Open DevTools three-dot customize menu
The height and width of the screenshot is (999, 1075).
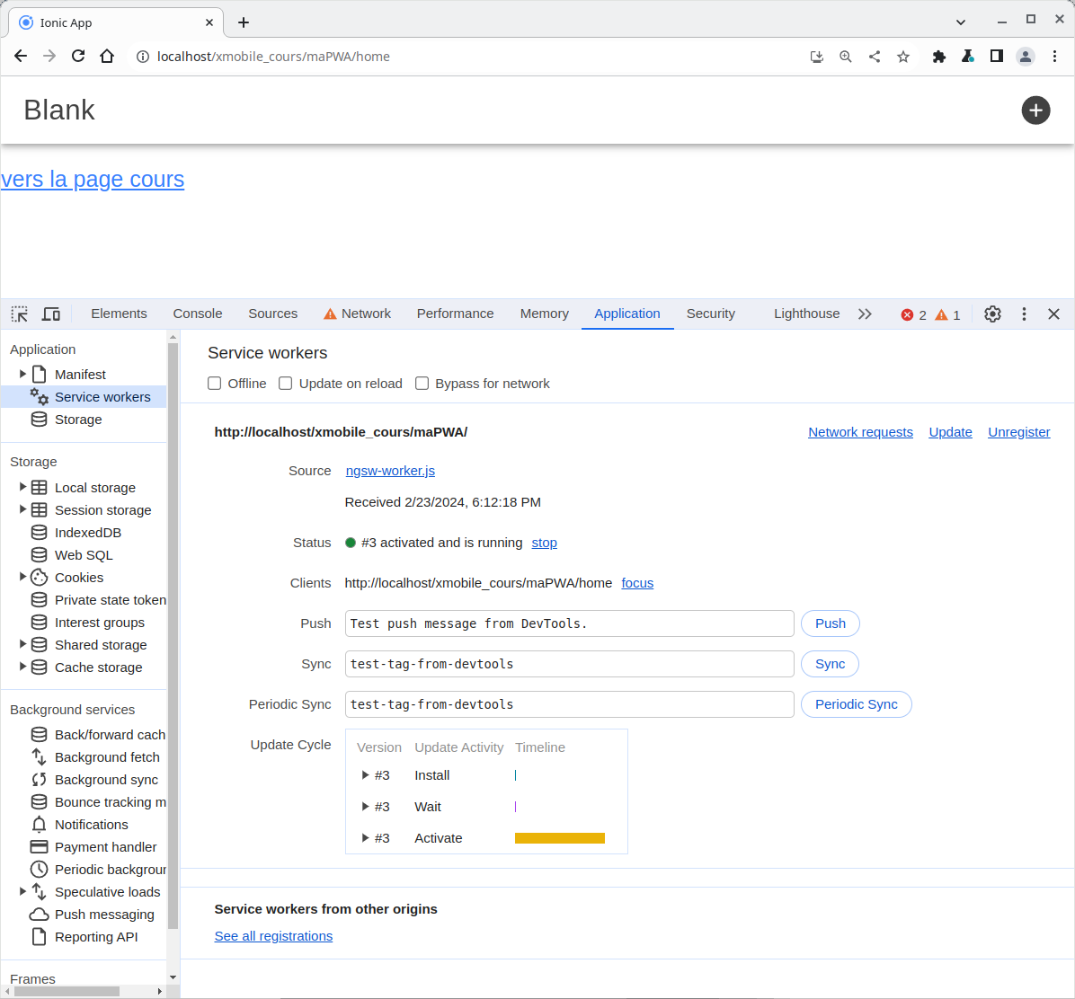click(1024, 314)
